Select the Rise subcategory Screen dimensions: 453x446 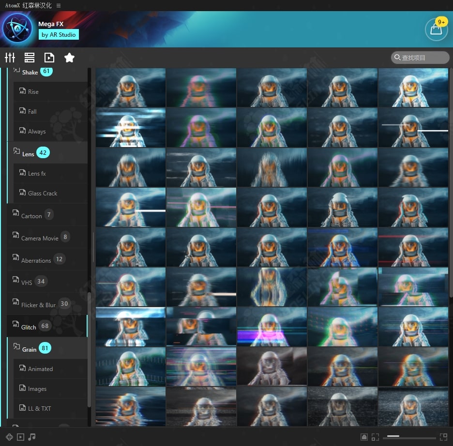(50, 91)
